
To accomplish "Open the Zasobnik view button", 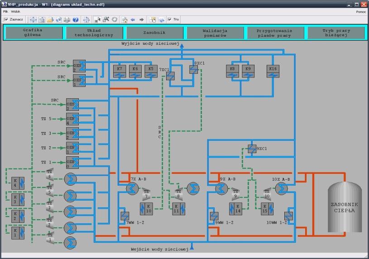I will [x=154, y=33].
